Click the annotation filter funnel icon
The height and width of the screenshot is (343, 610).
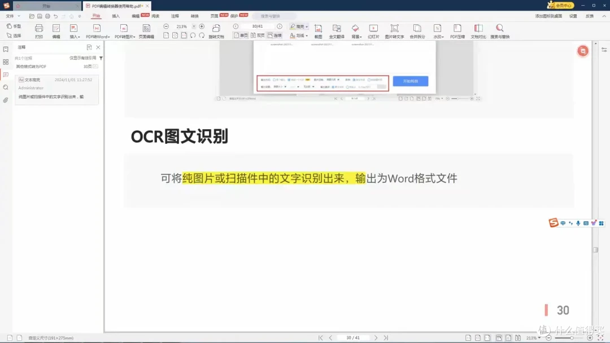pos(101,58)
